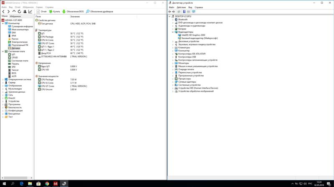This screenshot has height=187, width=334.
Task: Click CPU VID voltage row
Action: pos(58,70)
